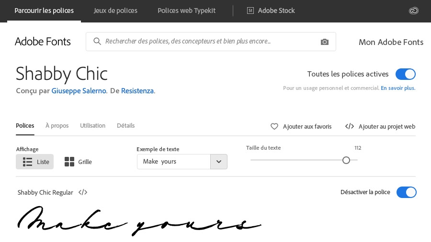Click the Shabby Chic Regular font name
The height and width of the screenshot is (242, 431).
tap(45, 192)
